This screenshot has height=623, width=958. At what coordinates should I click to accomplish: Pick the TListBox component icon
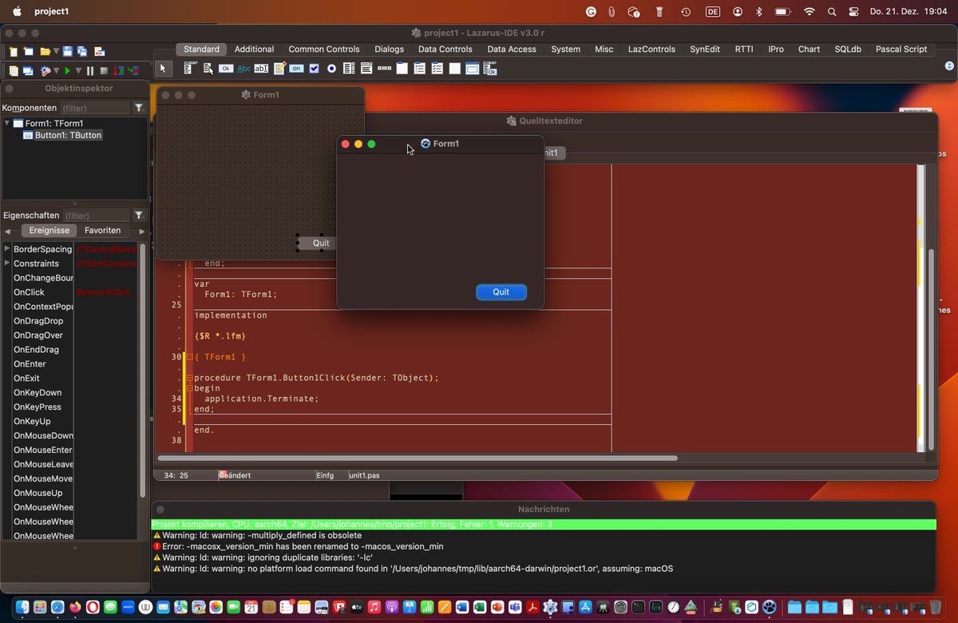click(x=349, y=69)
